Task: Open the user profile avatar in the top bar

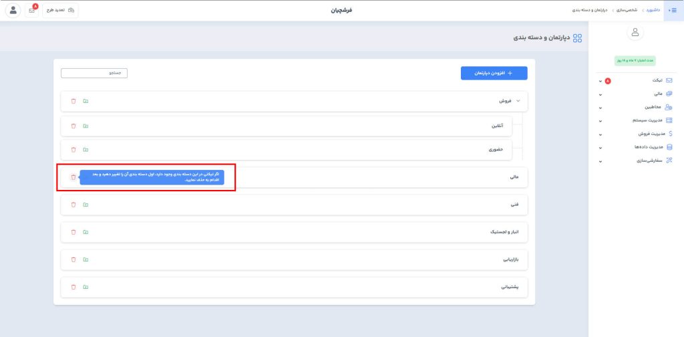Action: click(13, 11)
